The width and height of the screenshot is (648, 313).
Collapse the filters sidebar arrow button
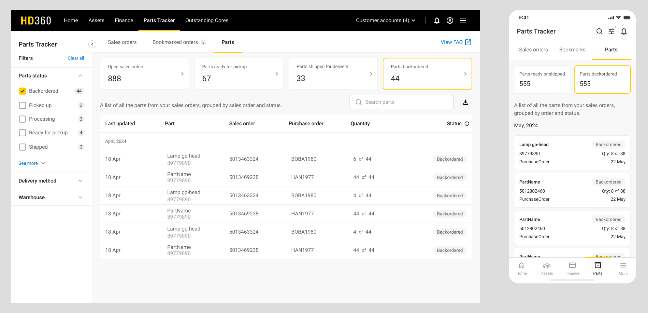[x=92, y=44]
